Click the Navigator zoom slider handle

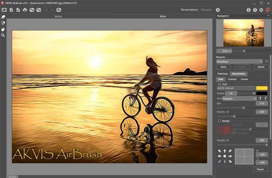pos(244,51)
